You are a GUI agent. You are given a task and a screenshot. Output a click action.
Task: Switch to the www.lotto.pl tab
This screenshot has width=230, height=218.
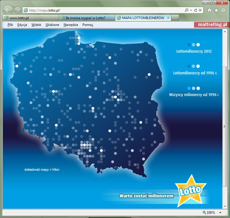pyautogui.click(x=30, y=18)
